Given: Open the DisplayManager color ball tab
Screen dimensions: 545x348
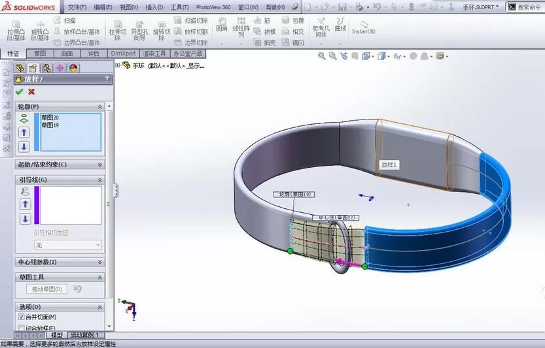Looking at the screenshot, I should point(73,68).
